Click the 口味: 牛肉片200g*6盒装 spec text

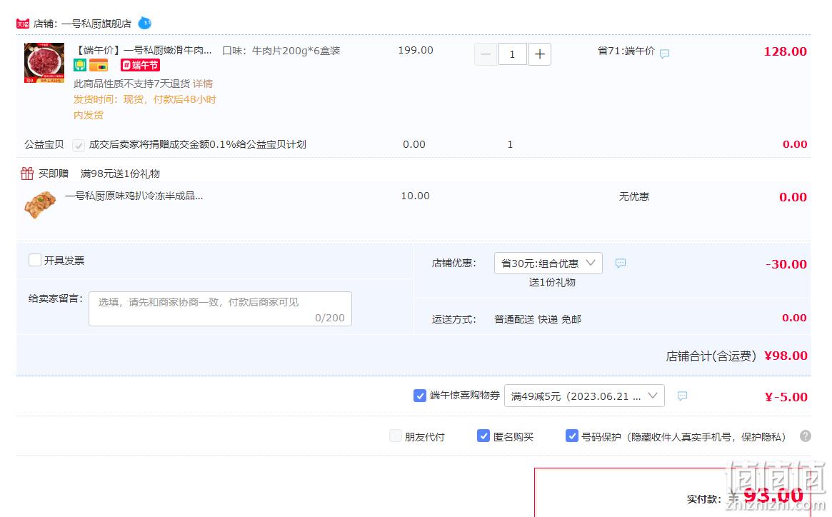[281, 51]
